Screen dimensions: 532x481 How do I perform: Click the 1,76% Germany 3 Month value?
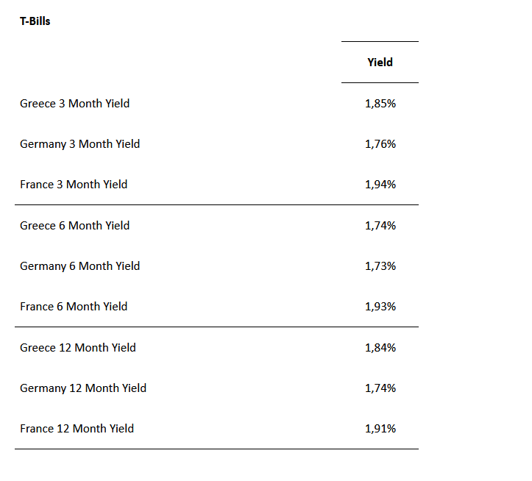380,144
